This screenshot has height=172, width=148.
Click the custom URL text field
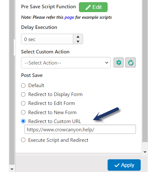click(80, 129)
